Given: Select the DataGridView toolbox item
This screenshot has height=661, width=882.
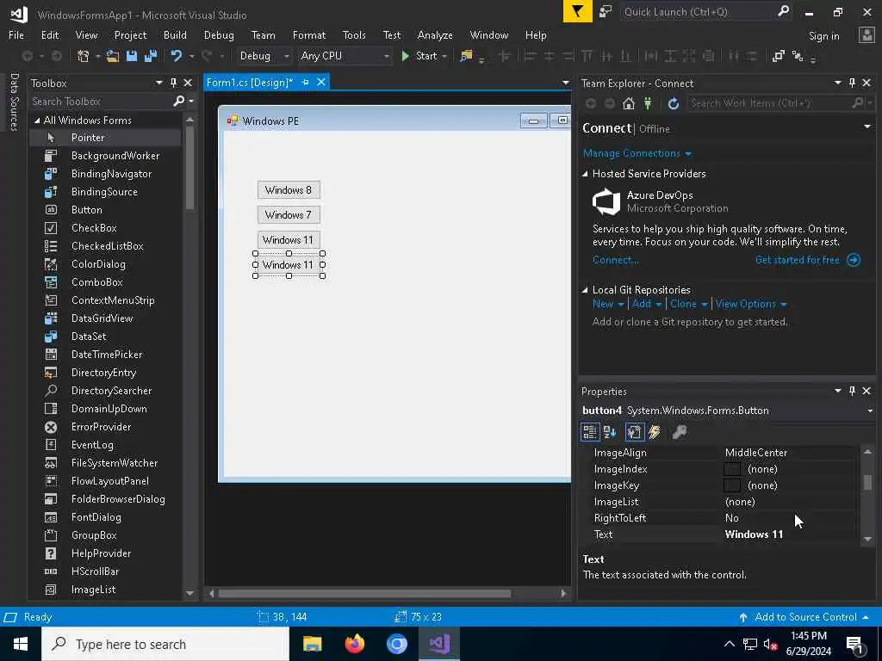Looking at the screenshot, I should point(104,318).
